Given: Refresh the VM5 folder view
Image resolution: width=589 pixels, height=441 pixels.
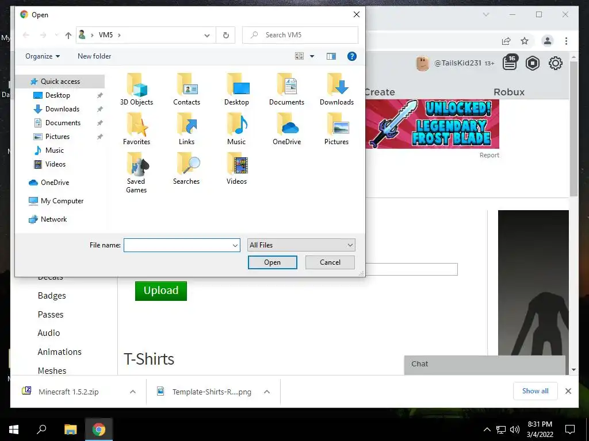Looking at the screenshot, I should tap(225, 35).
